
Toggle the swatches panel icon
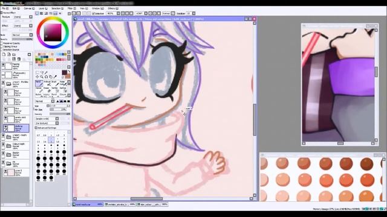point(55,13)
